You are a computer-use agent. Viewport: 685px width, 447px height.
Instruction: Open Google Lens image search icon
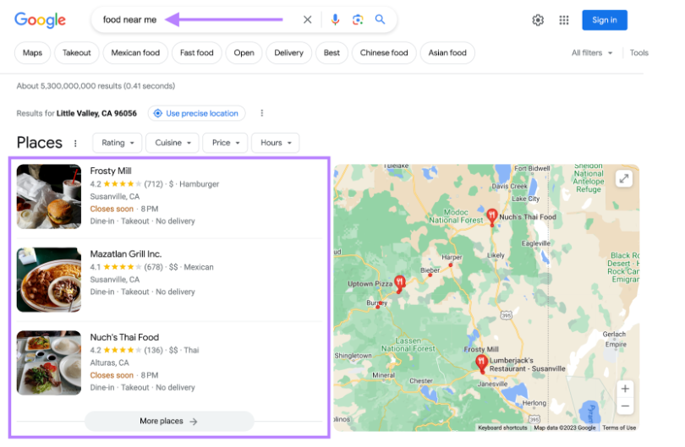click(x=358, y=19)
